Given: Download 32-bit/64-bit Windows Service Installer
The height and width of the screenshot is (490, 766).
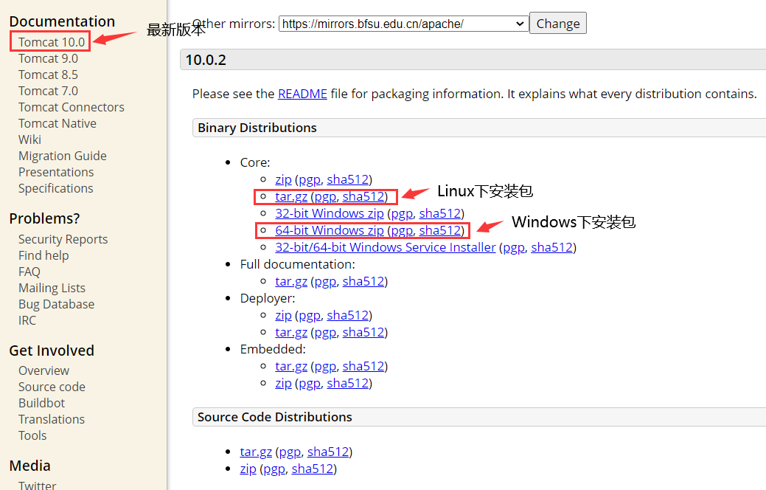Looking at the screenshot, I should point(385,247).
